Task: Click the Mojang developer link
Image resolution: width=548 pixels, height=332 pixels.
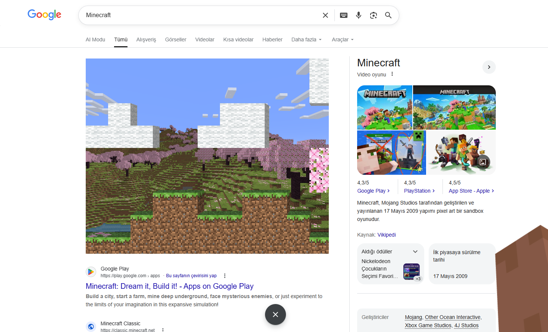Action: (x=413, y=317)
